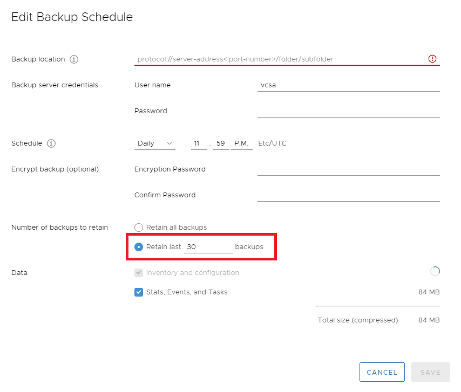Select the Retain last backups radio button
Screen dimensions: 461x392
pyautogui.click(x=139, y=247)
